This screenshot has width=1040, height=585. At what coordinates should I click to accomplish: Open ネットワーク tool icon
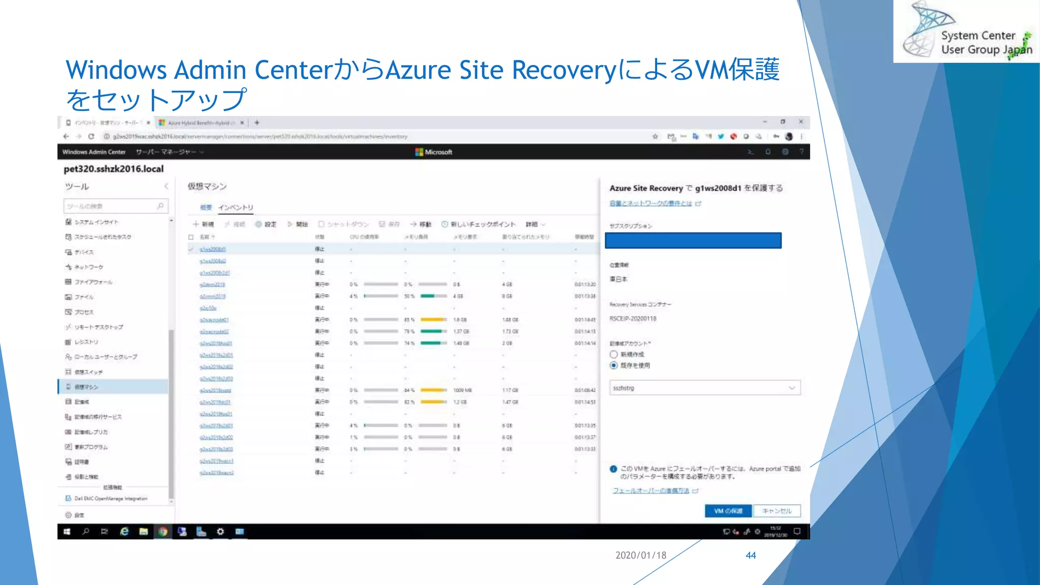(68, 267)
